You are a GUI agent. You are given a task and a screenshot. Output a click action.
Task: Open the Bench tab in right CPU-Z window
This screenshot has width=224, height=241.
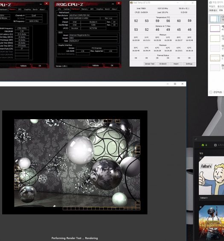107,9
